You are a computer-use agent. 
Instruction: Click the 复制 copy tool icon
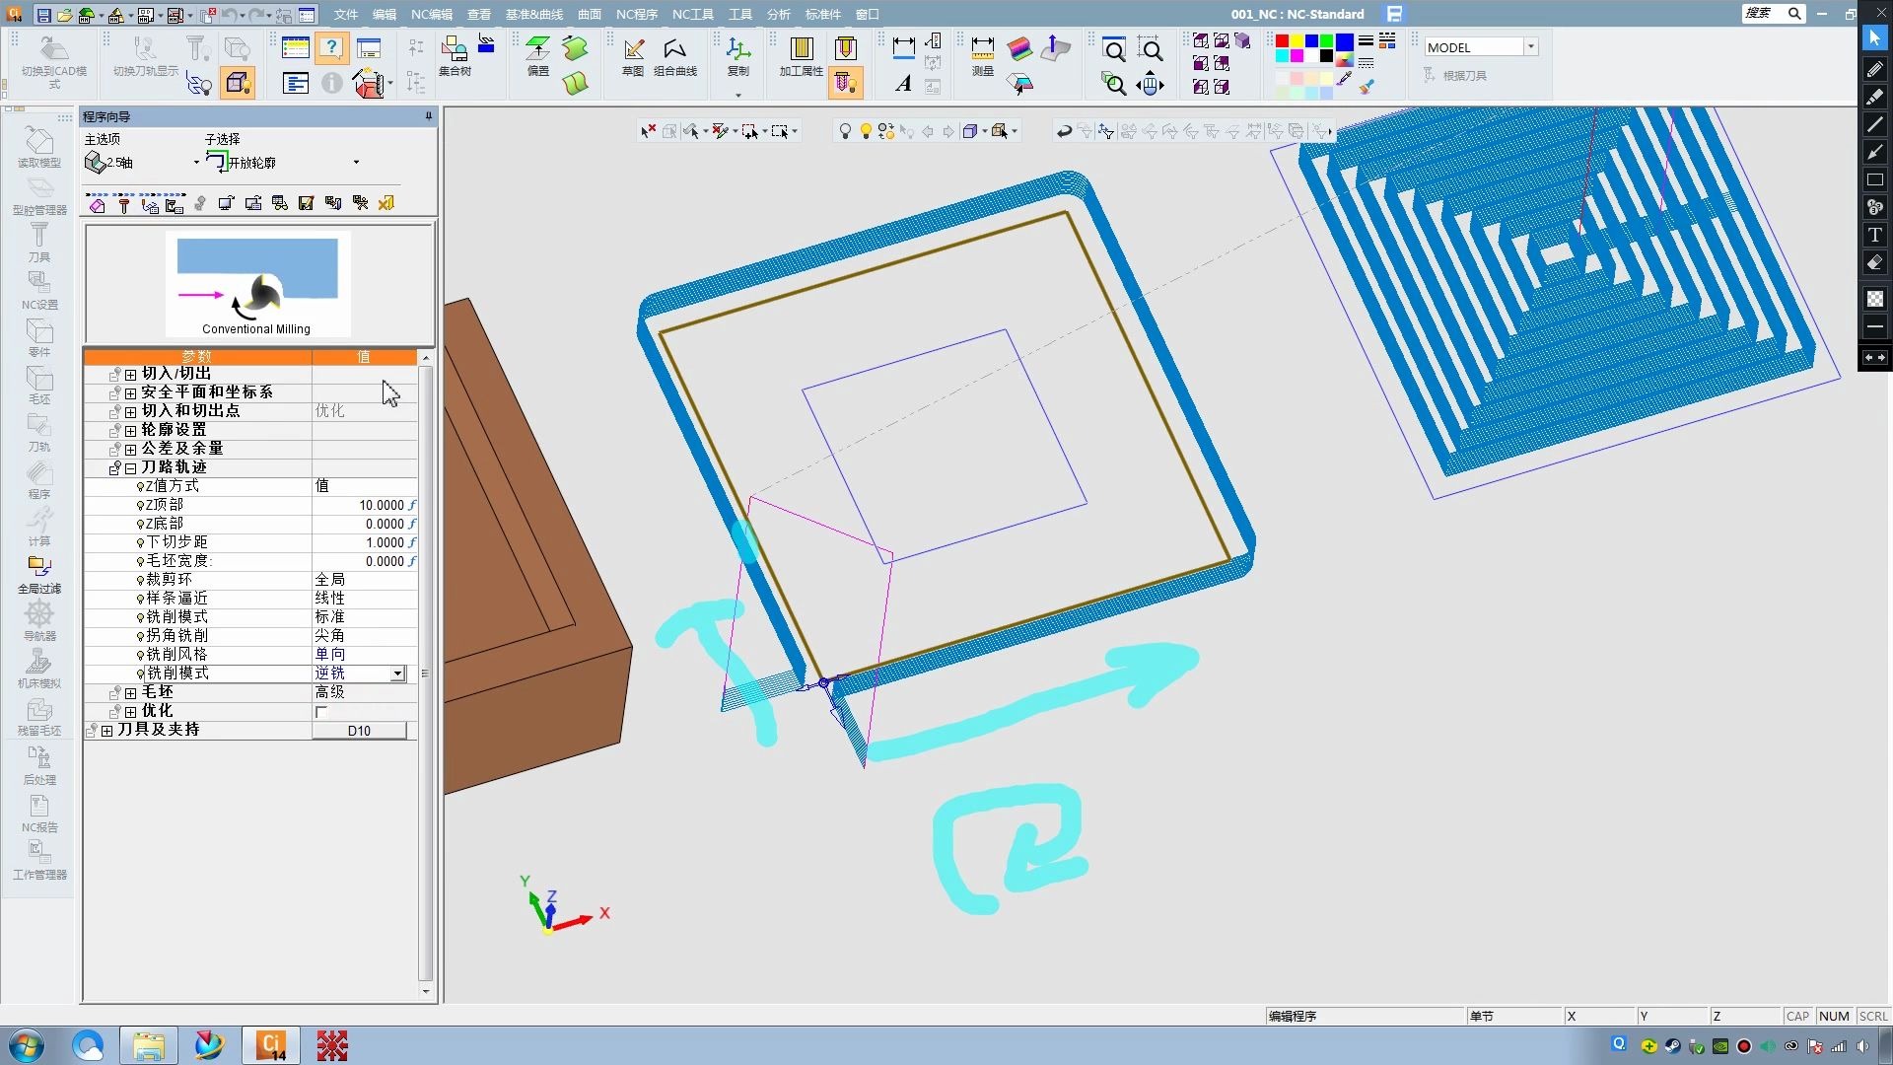click(737, 51)
